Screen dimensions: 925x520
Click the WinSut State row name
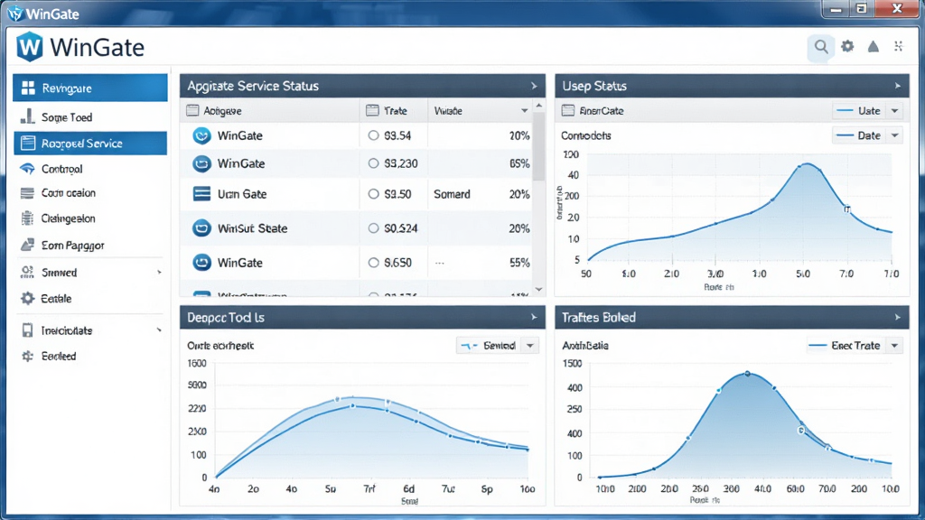click(x=253, y=228)
